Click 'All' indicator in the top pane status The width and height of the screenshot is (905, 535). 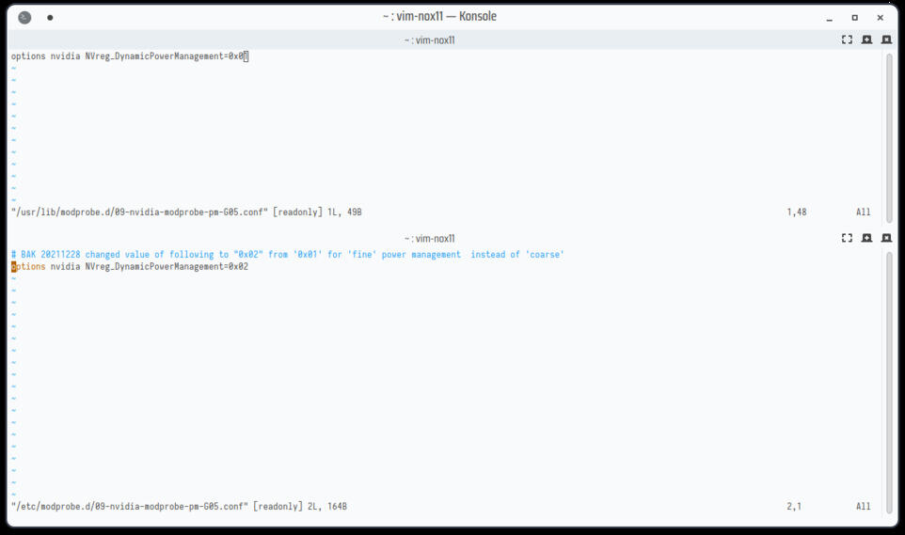coord(863,212)
